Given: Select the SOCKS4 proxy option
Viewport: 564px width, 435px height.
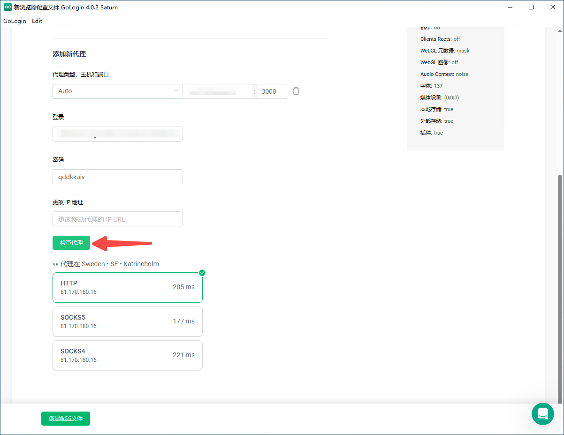Looking at the screenshot, I should (127, 355).
